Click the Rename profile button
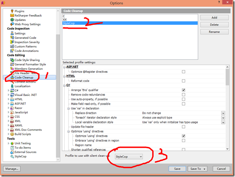This screenshot has height=177, width=235. tap(215, 32)
